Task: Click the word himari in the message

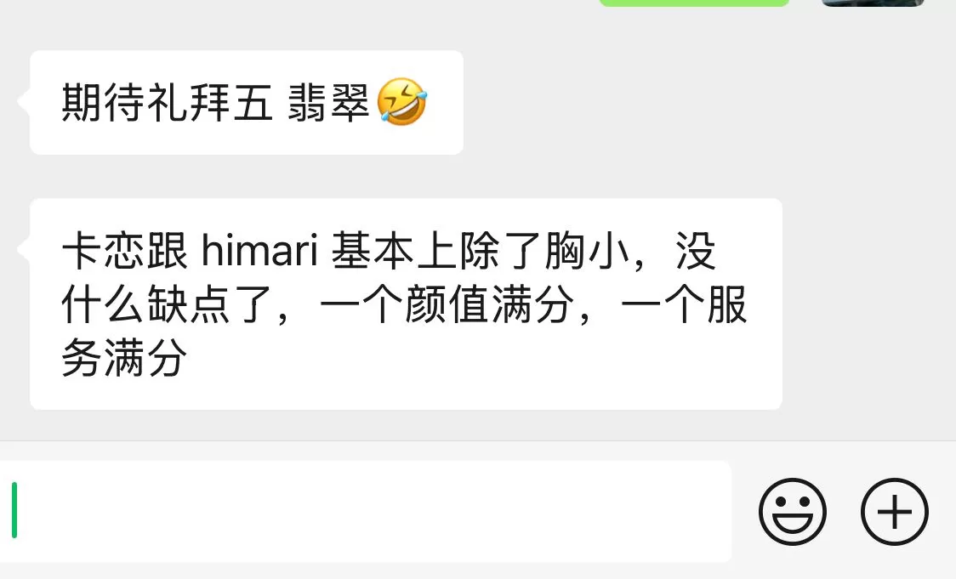Action: 259,251
